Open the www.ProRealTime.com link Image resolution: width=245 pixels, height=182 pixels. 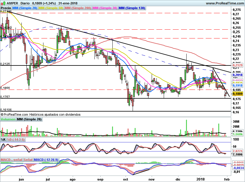click(x=225, y=3)
